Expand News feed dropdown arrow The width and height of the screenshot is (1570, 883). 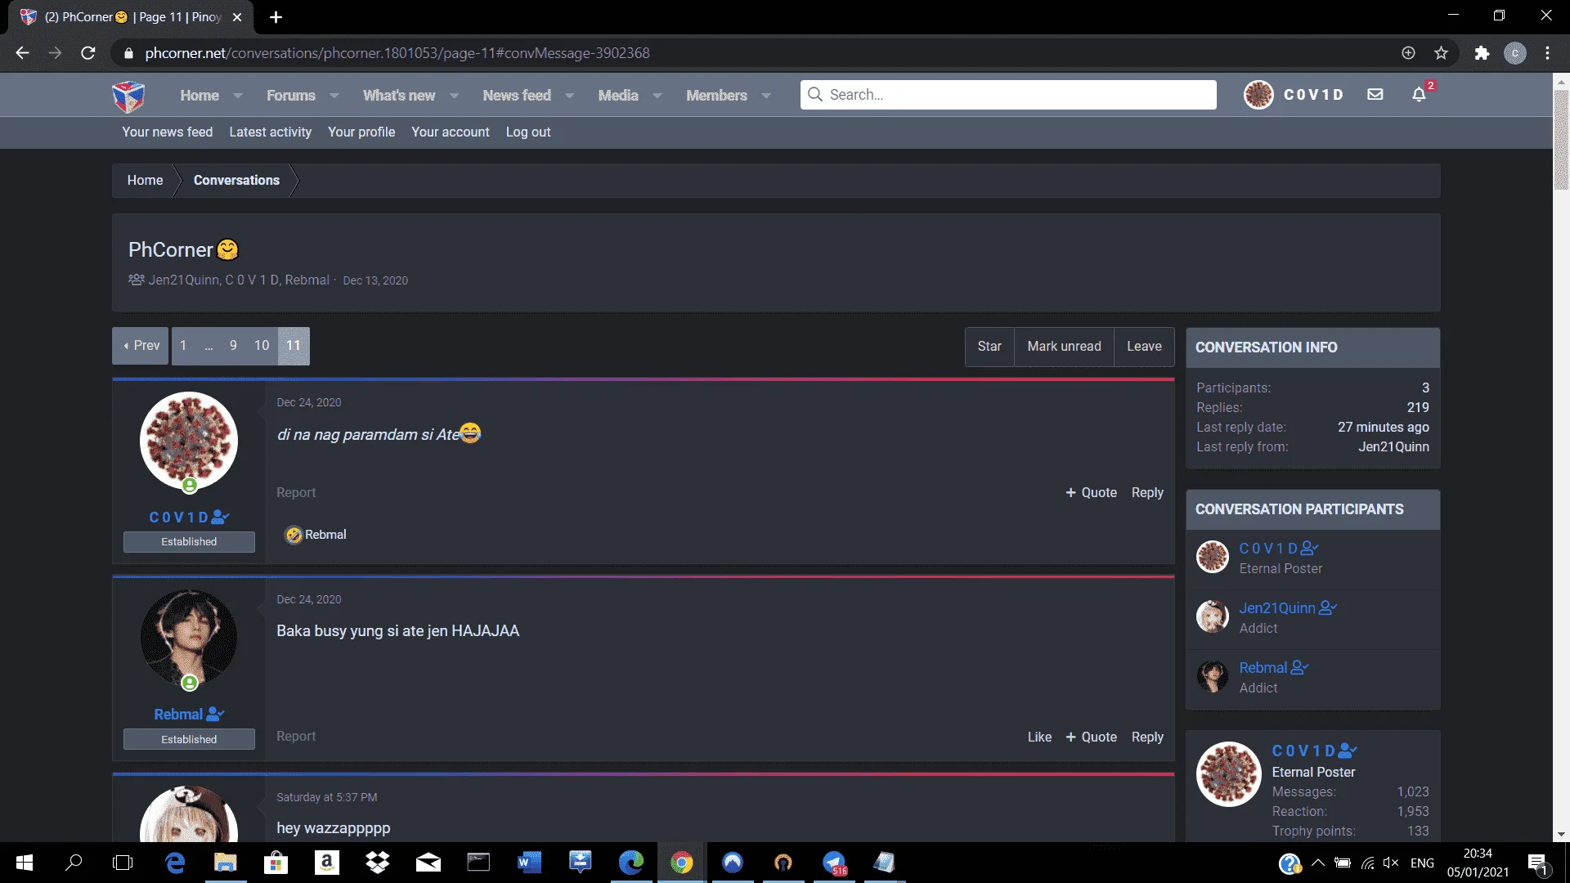coord(570,96)
